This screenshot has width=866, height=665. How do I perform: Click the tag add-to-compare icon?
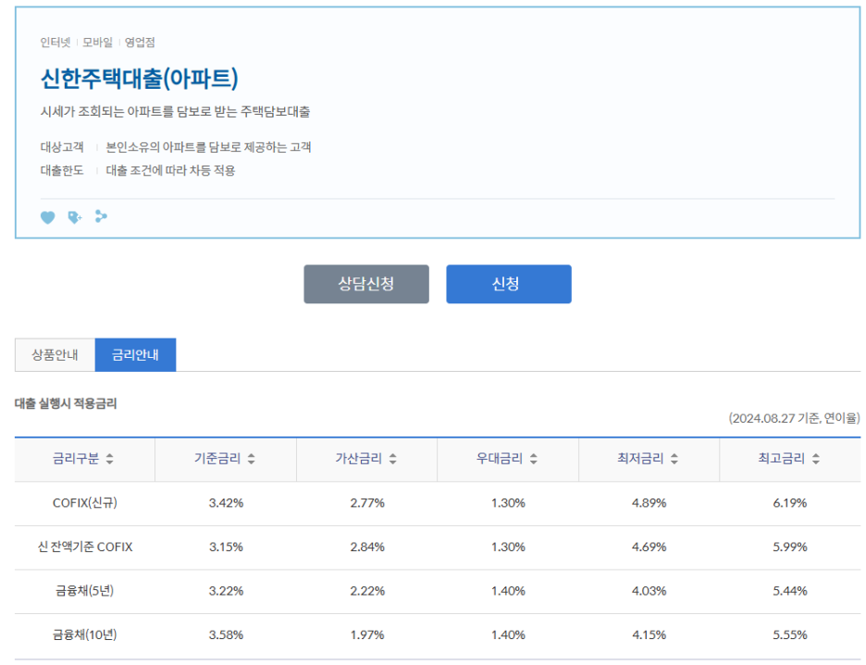75,217
